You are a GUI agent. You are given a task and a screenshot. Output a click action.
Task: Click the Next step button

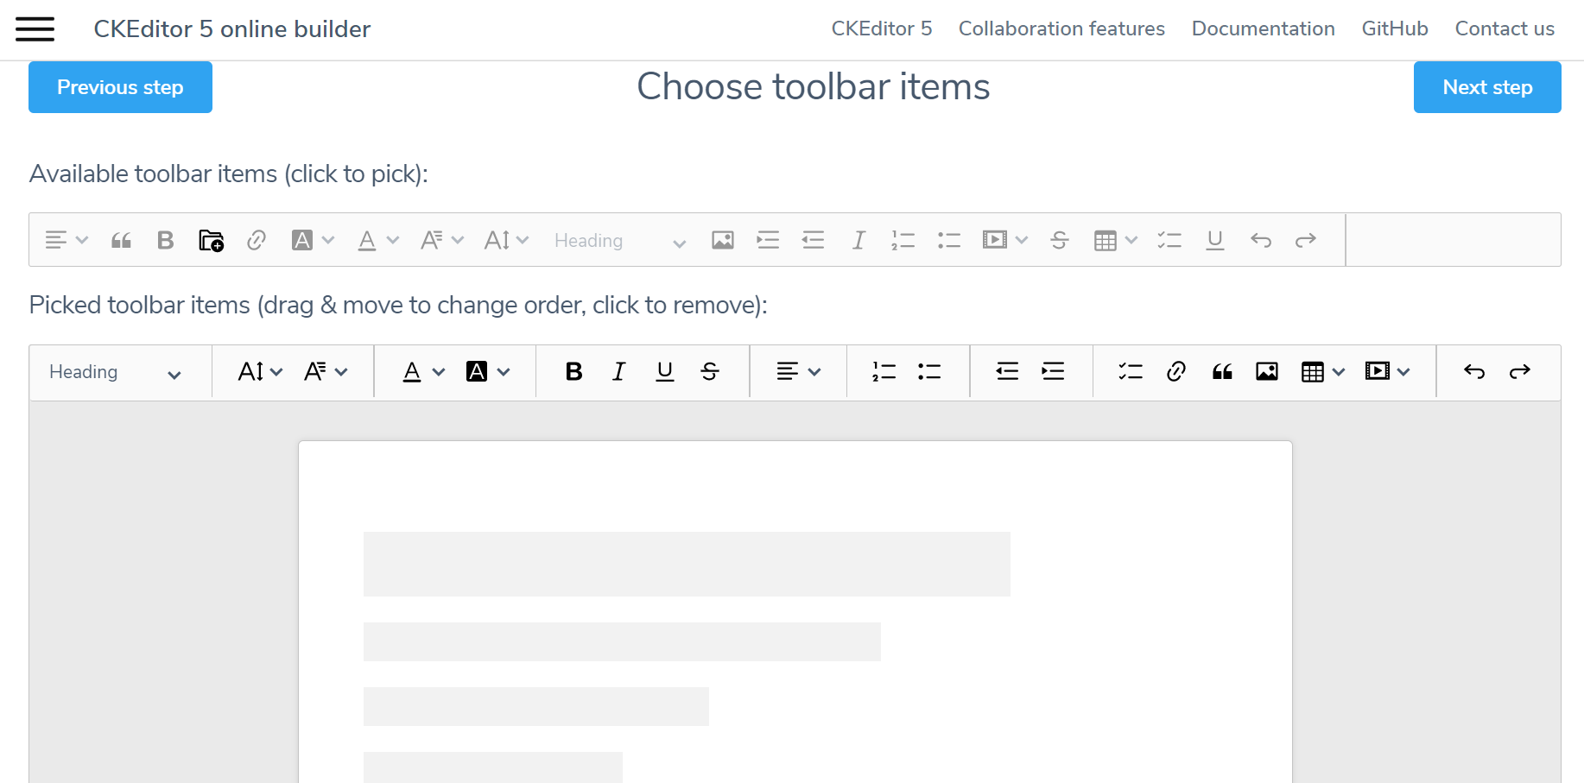click(1486, 87)
